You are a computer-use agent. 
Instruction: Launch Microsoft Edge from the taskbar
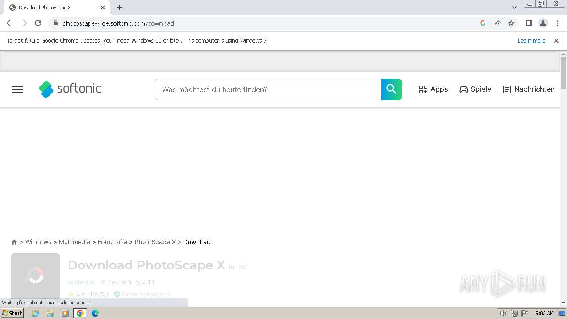[x=95, y=313]
